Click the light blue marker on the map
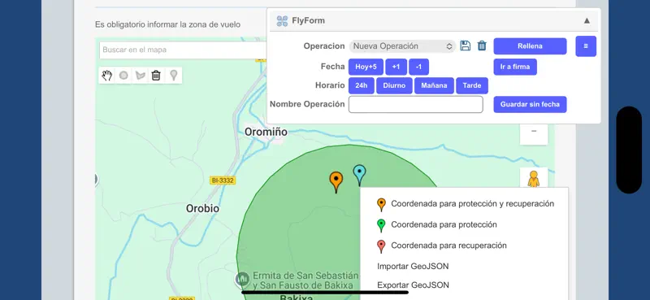The image size is (650, 300). 359,175
